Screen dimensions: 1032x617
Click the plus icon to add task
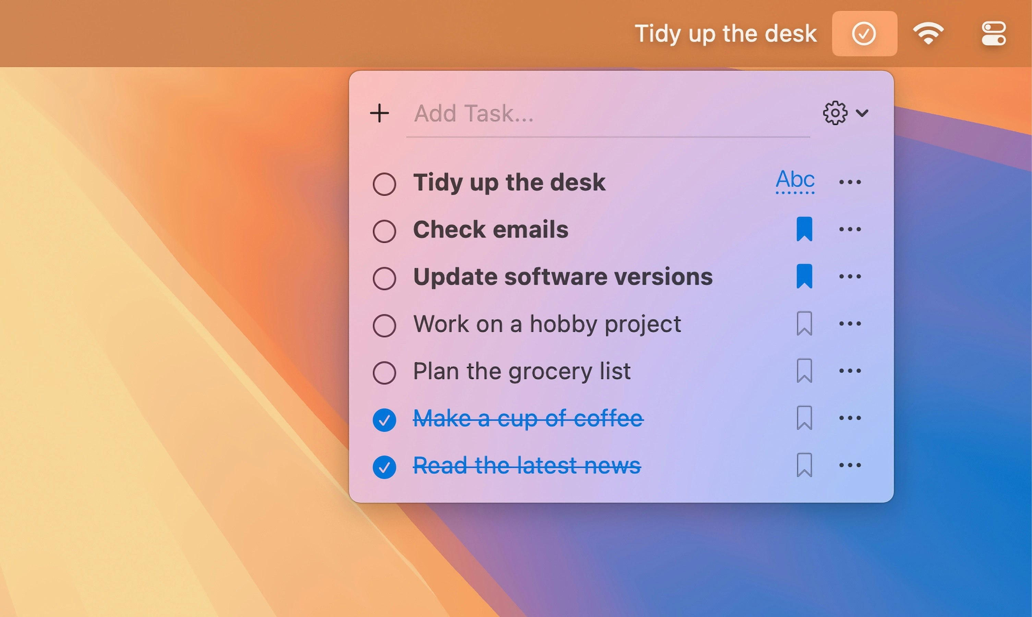379,113
